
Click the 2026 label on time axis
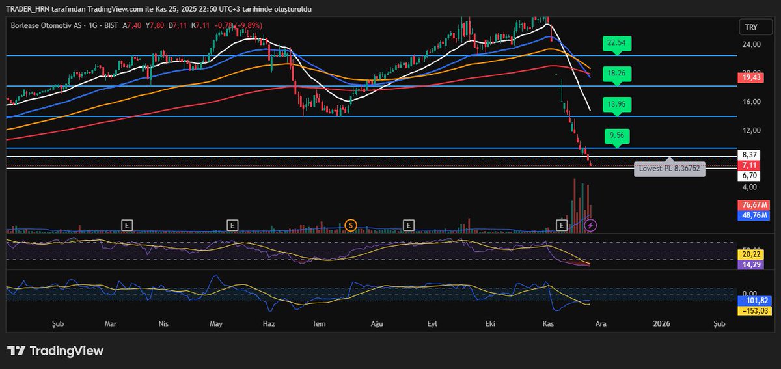click(x=661, y=323)
